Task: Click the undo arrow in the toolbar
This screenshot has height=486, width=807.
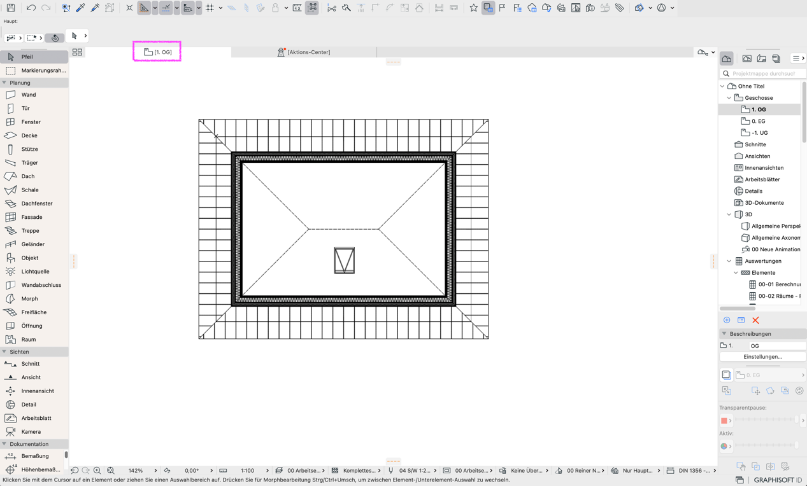Action: (x=31, y=8)
